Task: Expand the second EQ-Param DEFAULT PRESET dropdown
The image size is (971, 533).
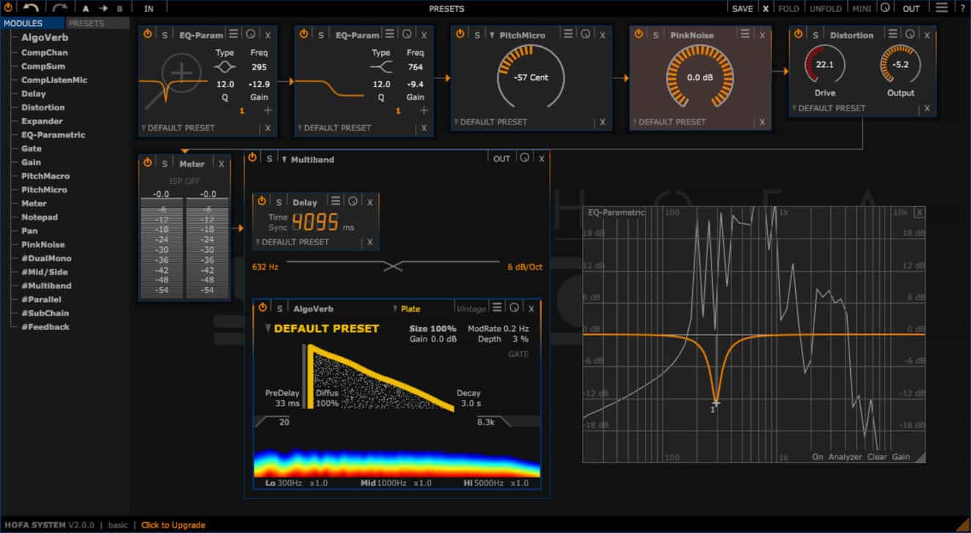Action: point(334,128)
